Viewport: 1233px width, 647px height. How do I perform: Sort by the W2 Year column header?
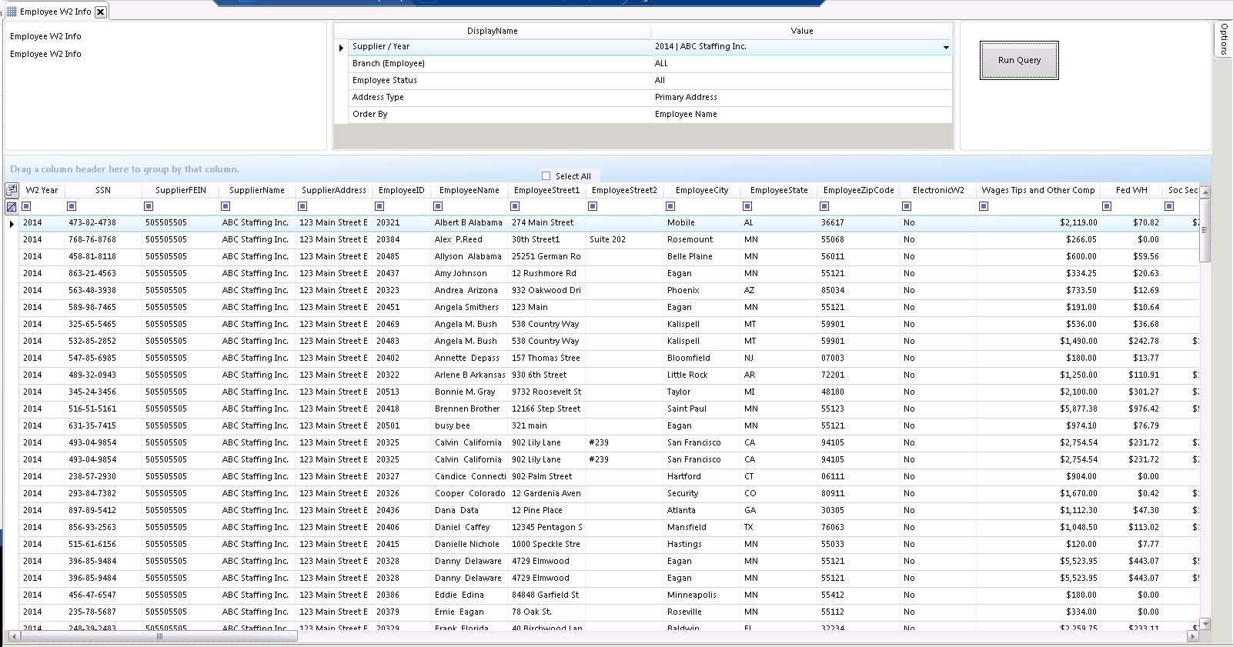tap(42, 190)
